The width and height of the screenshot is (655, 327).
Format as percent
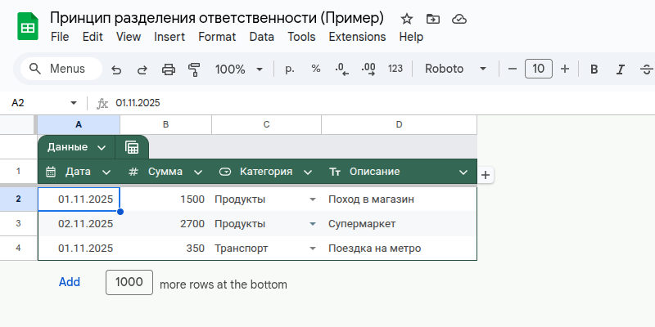[316, 69]
